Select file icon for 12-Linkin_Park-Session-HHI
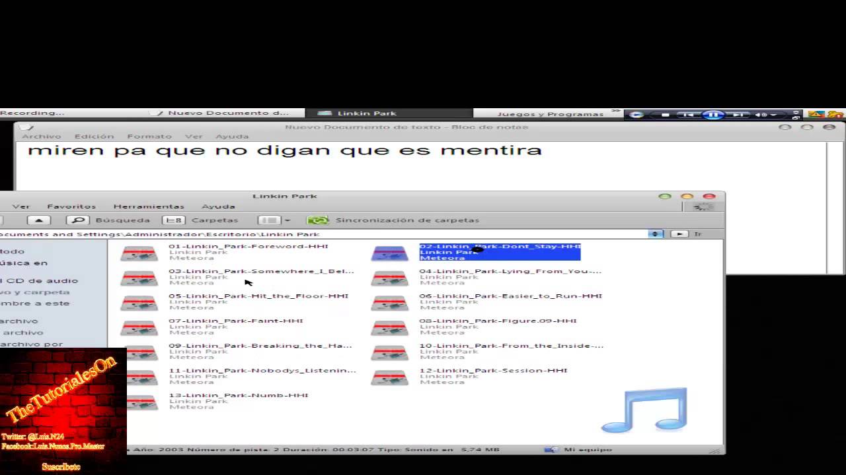Screen dimensions: 846x475 [390, 378]
